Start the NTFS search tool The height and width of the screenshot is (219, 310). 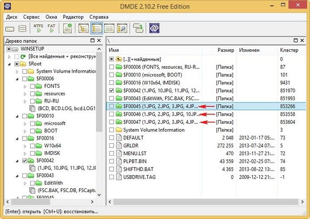(38, 28)
